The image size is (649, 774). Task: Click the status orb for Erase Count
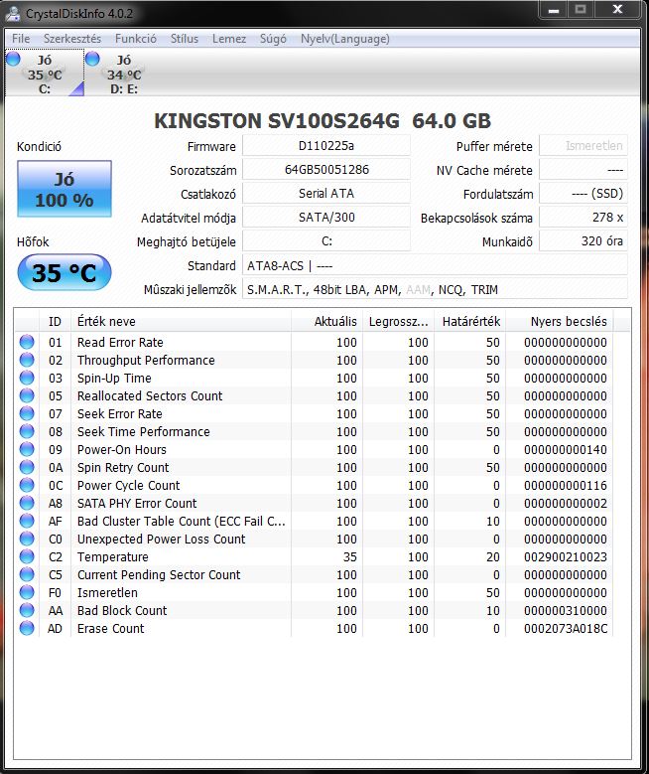(x=27, y=628)
